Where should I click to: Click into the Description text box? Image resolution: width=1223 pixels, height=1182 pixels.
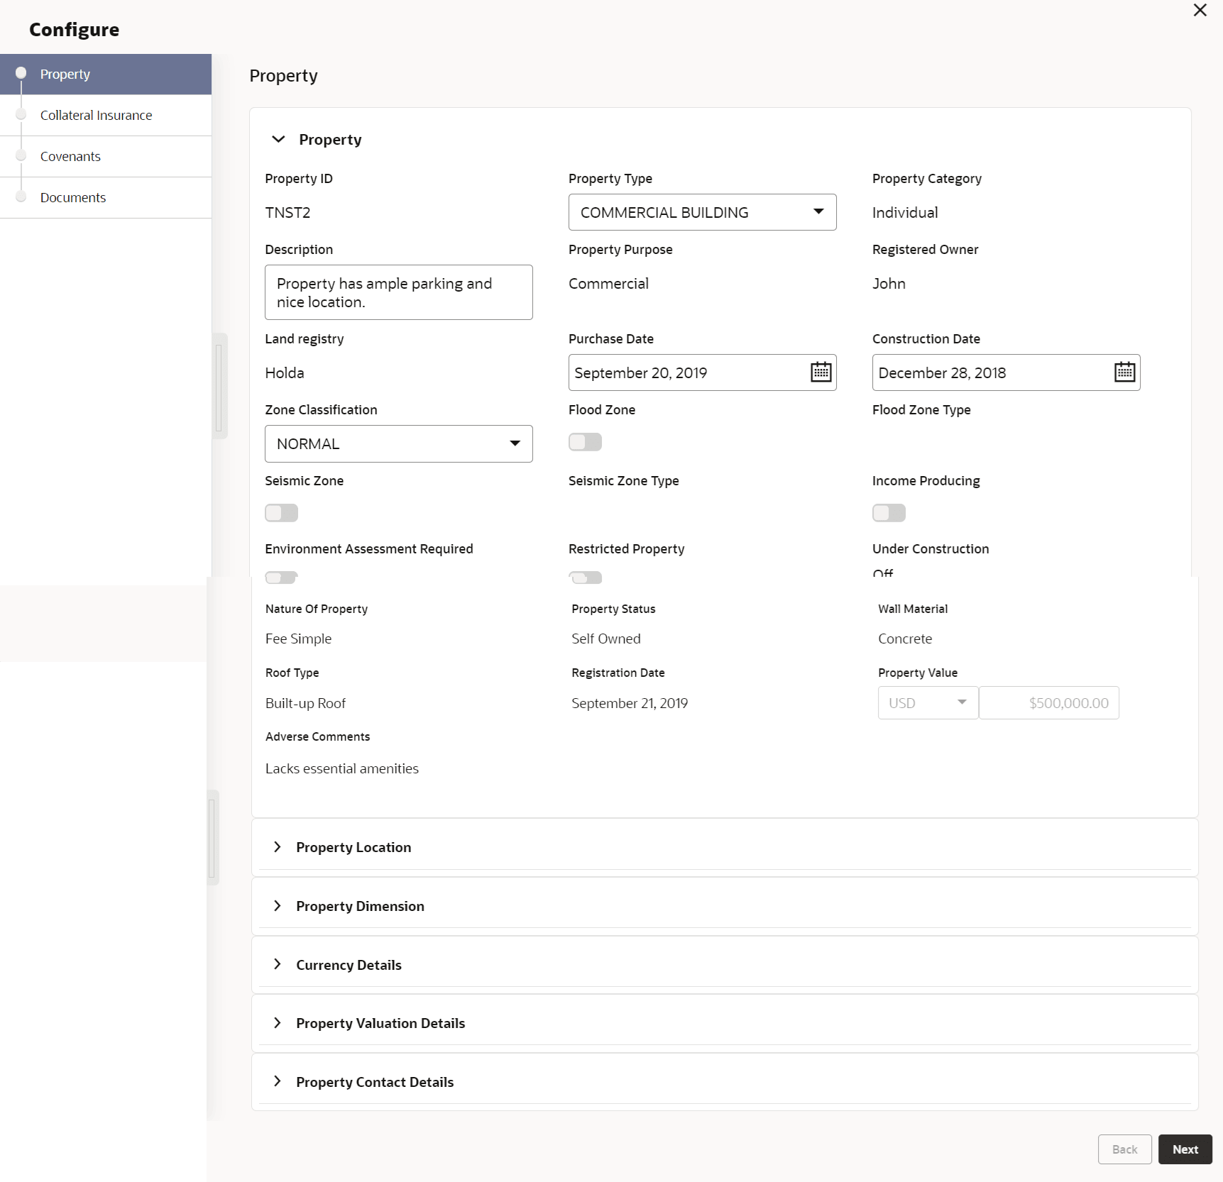[398, 292]
